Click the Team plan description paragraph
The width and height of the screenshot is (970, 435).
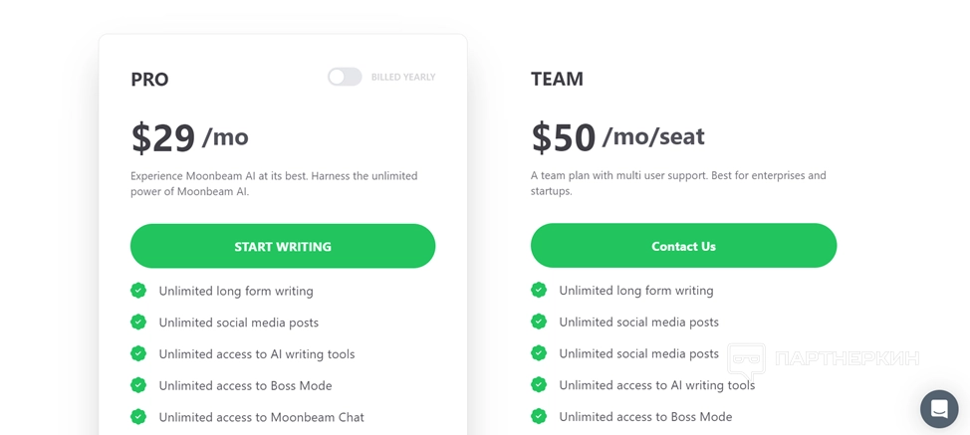coord(677,183)
